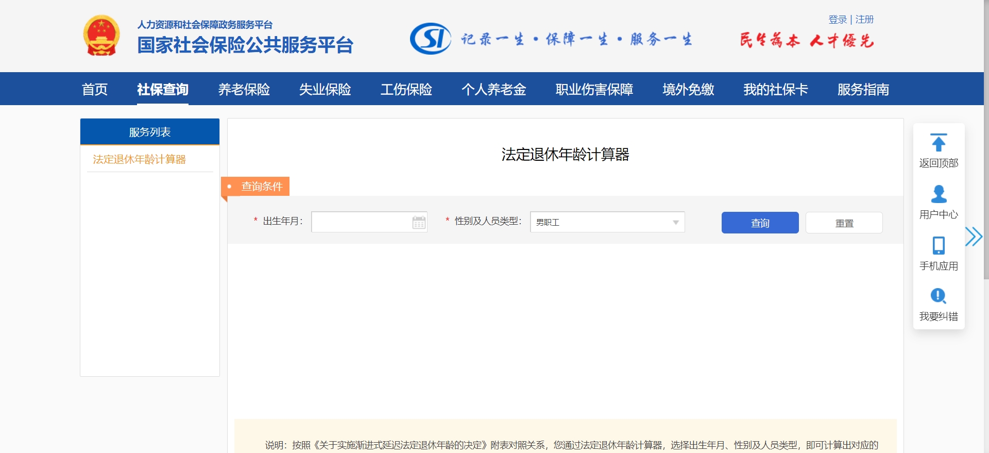This screenshot has width=989, height=453.
Task: Collapse sidebar with double chevron arrow
Action: [973, 237]
